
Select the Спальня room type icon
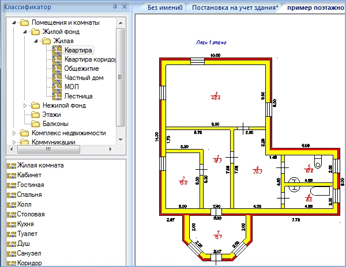(11, 194)
